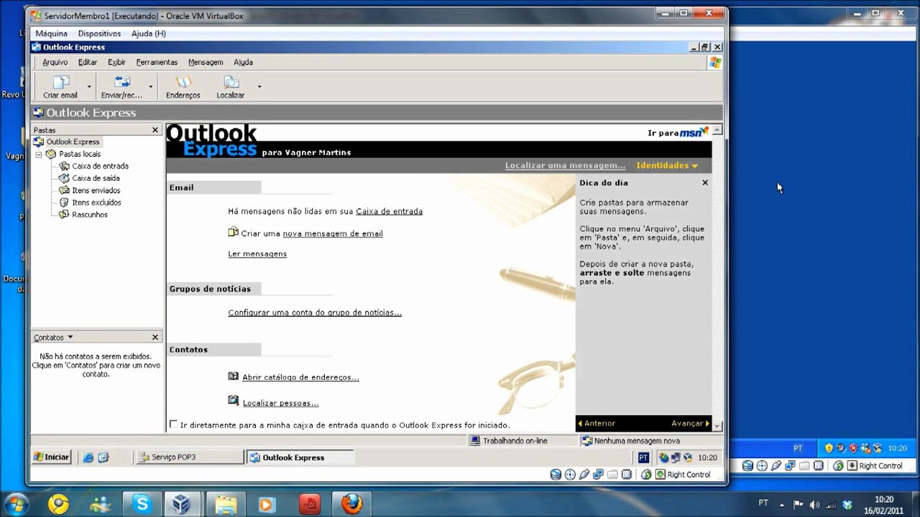Open Localizar dropdown arrow

click(x=259, y=87)
